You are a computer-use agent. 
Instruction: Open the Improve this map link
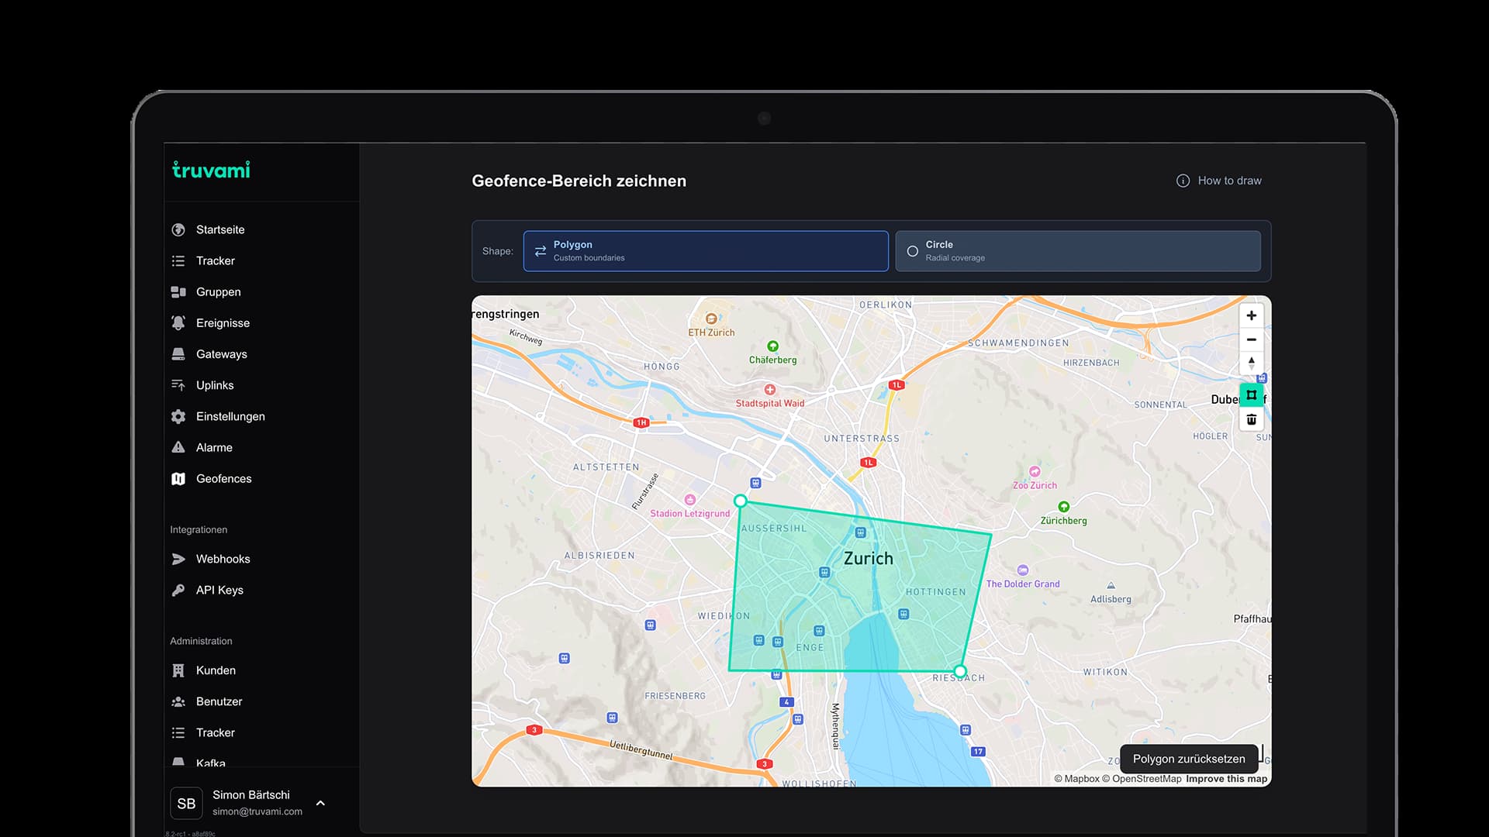(x=1226, y=779)
